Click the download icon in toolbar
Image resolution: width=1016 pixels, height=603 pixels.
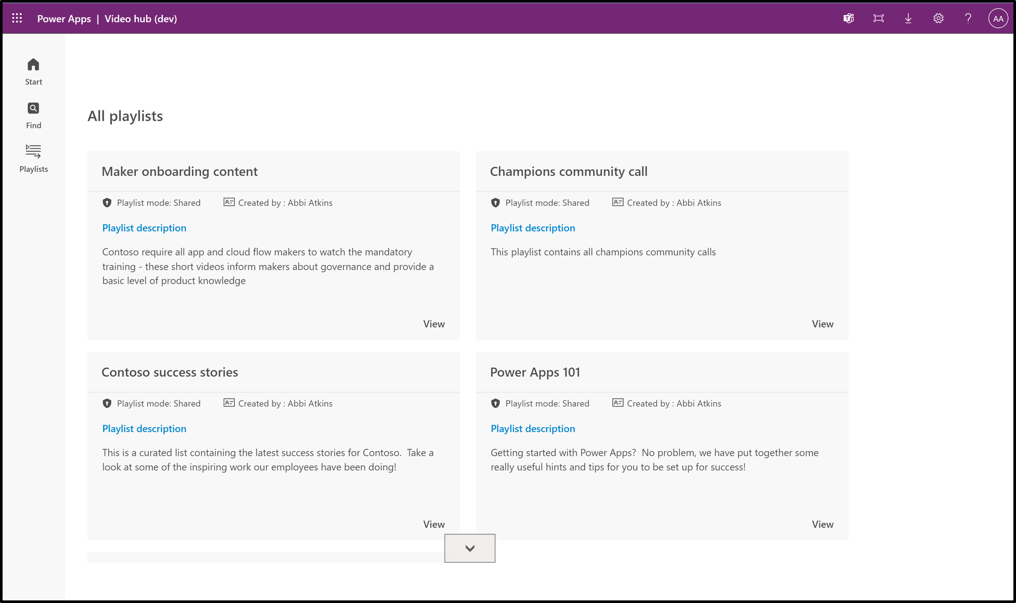pos(909,18)
